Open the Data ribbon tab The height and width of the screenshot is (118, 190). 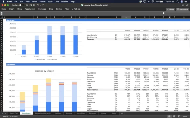tap(51, 9)
